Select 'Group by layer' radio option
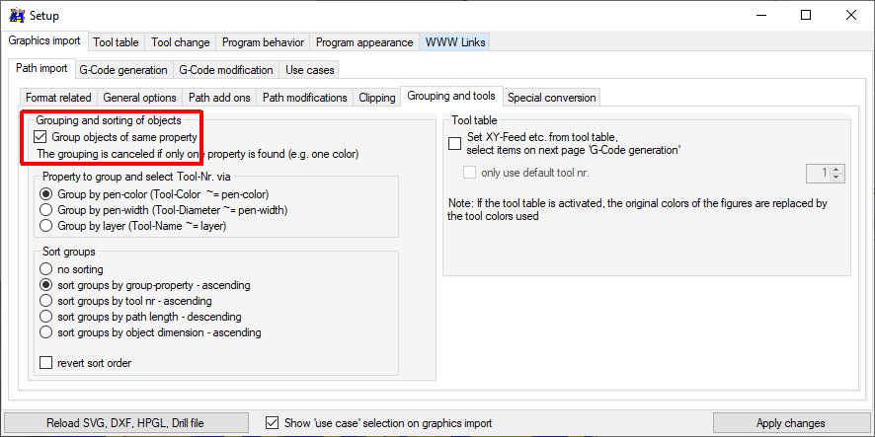 pyautogui.click(x=46, y=226)
